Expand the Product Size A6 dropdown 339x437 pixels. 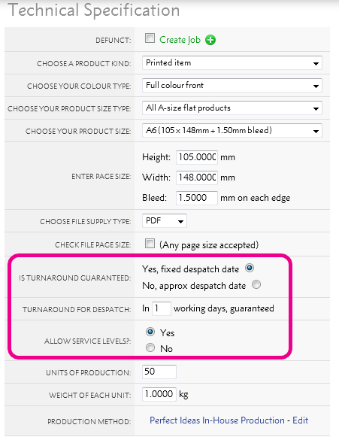(x=232, y=130)
